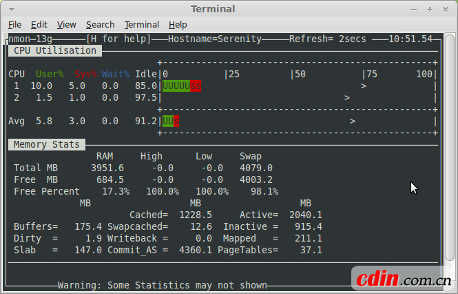Click the Total MB row label

(36, 168)
